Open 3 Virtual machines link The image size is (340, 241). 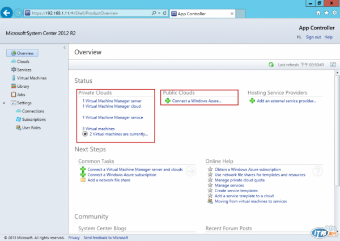[x=99, y=129]
